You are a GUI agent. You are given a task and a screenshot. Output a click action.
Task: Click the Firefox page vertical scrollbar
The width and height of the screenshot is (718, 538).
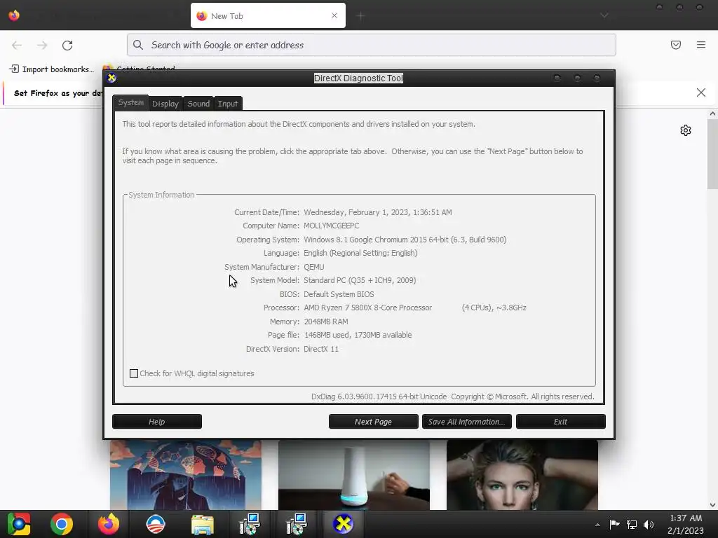712,154
